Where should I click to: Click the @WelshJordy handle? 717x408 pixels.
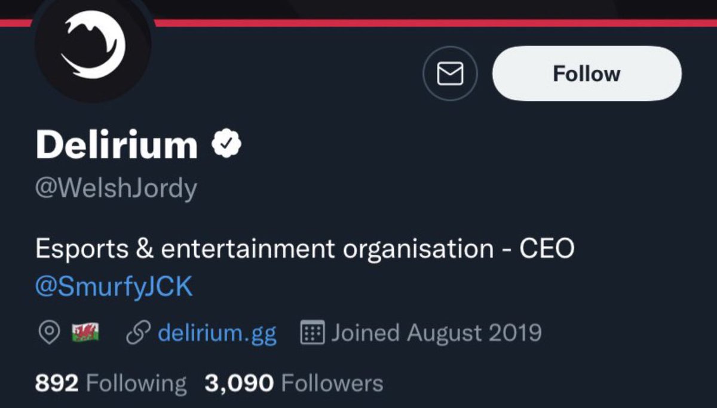pyautogui.click(x=116, y=189)
